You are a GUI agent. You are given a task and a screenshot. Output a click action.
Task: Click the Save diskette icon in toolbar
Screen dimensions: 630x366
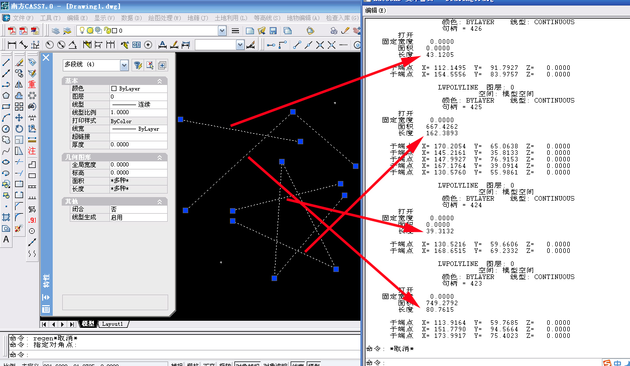click(x=274, y=31)
